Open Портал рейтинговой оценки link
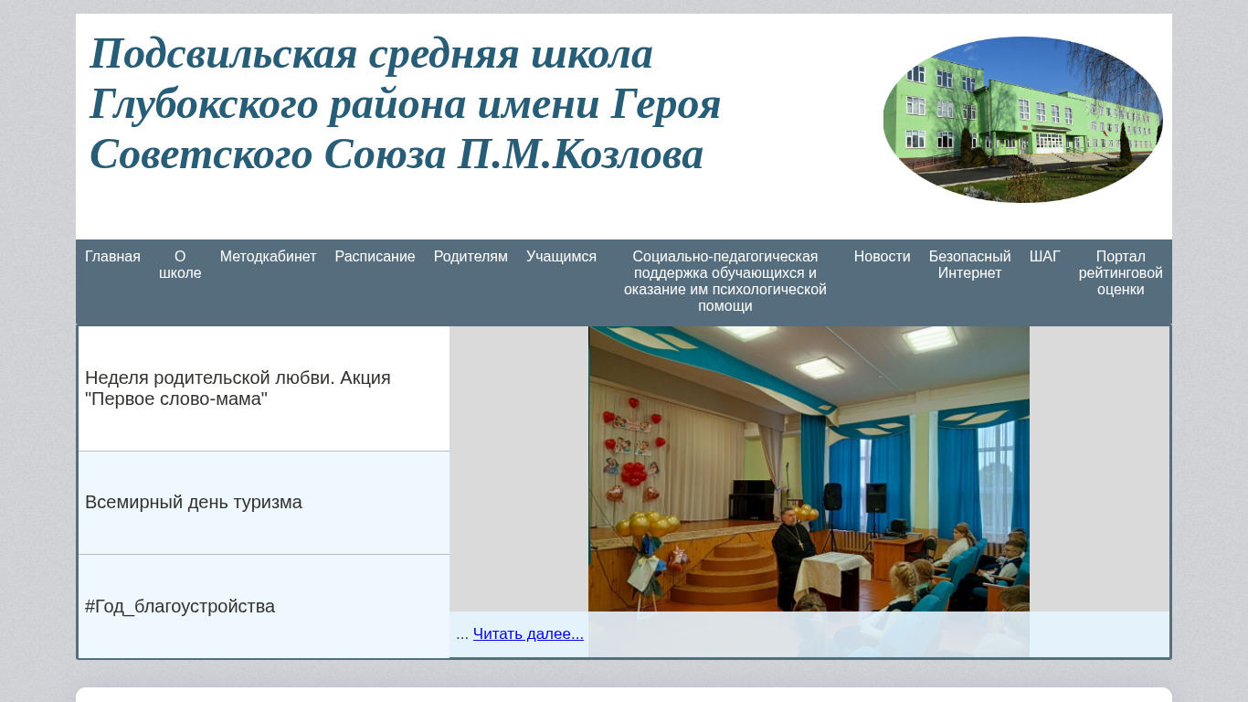Image resolution: width=1248 pixels, height=702 pixels. 1120,273
